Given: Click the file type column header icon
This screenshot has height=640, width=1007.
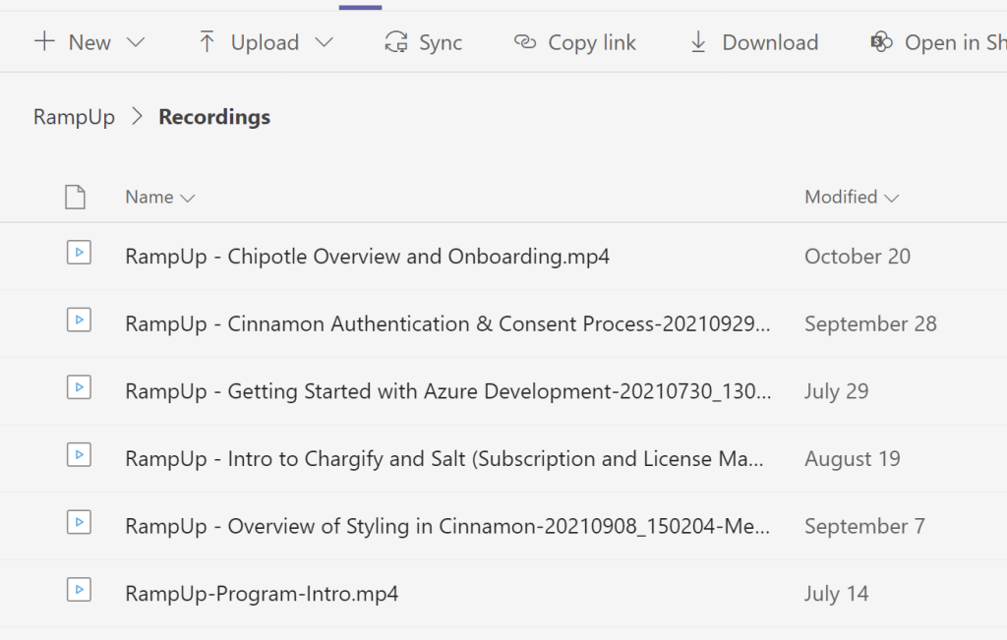Looking at the screenshot, I should click(x=75, y=198).
